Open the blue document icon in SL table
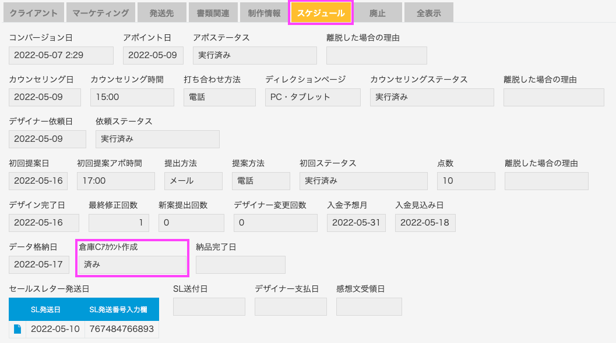This screenshot has height=343, width=616. click(17, 329)
